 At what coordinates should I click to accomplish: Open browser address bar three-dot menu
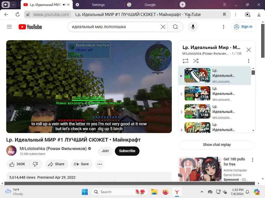click(x=236, y=14)
